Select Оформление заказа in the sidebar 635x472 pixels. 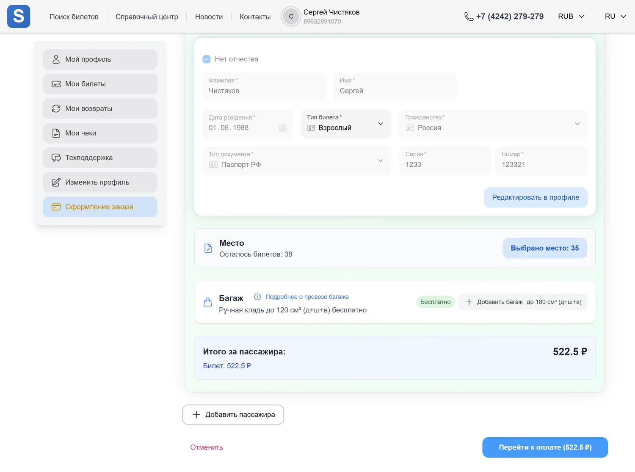pyautogui.click(x=100, y=207)
